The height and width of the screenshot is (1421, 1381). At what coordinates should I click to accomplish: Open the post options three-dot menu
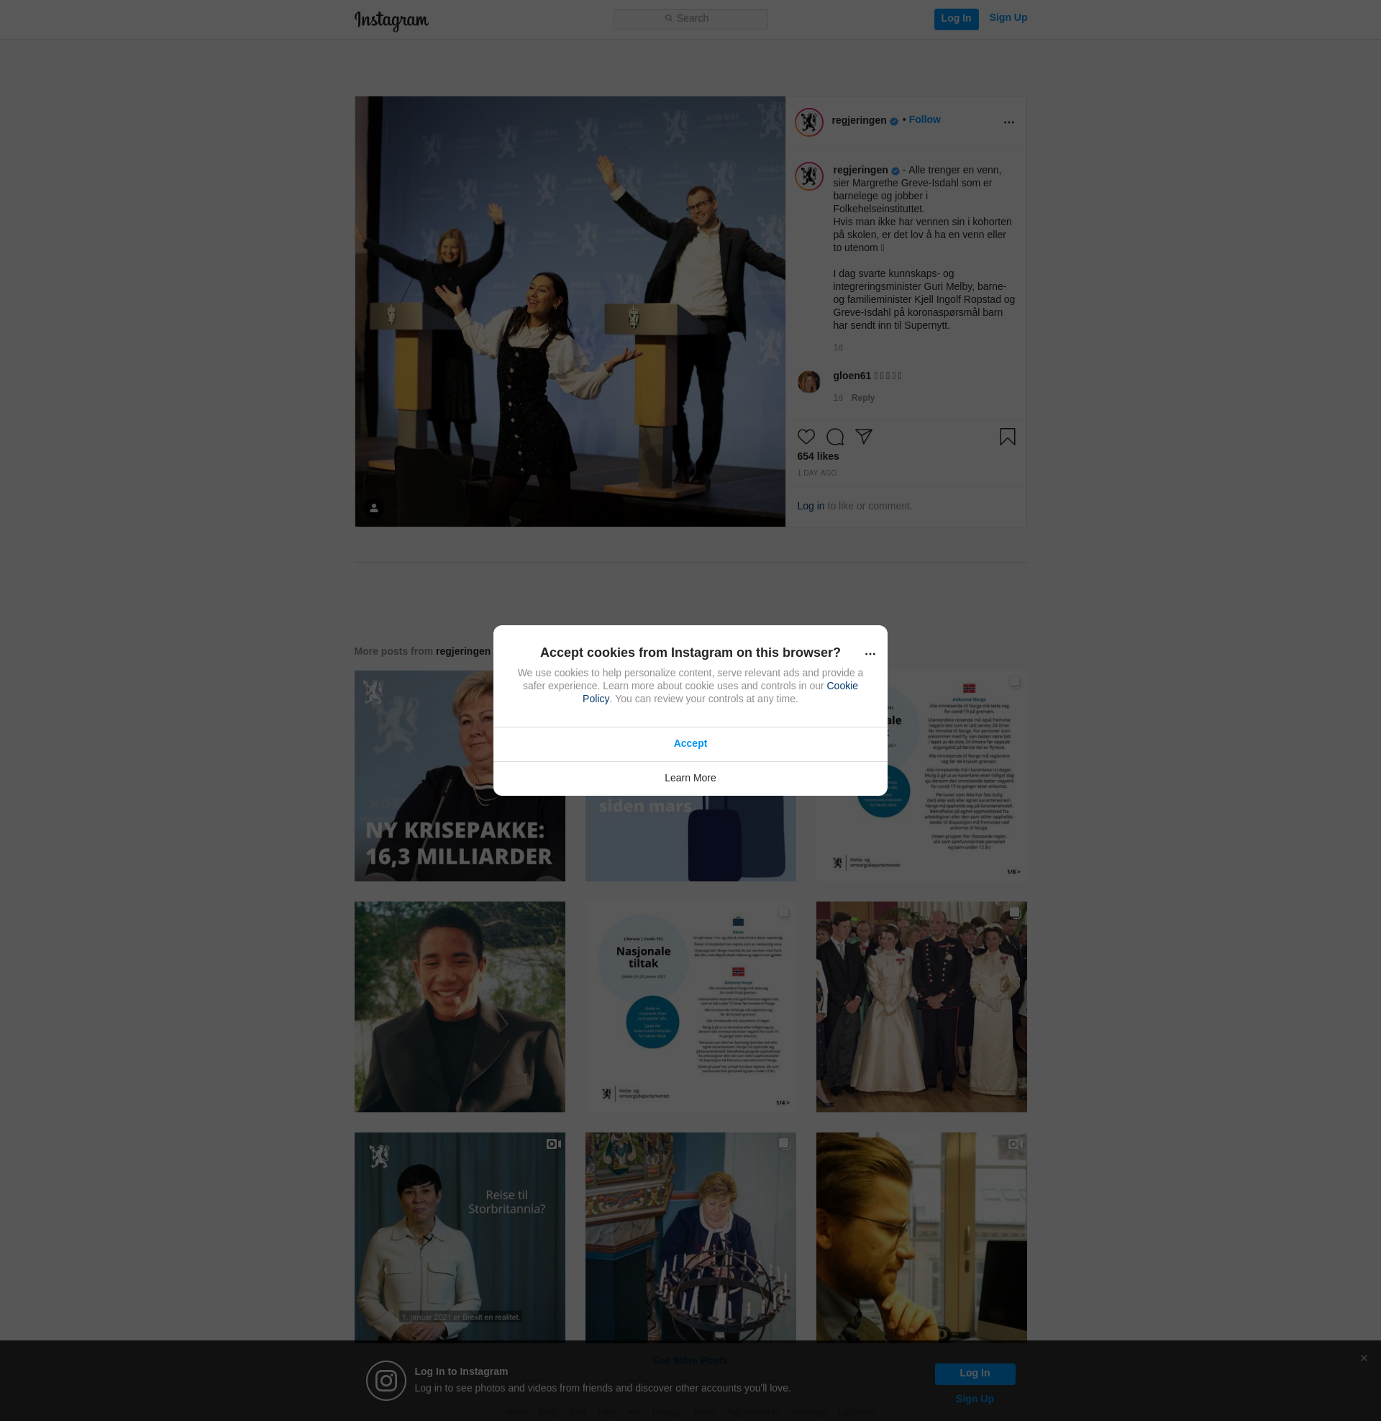pos(1008,122)
